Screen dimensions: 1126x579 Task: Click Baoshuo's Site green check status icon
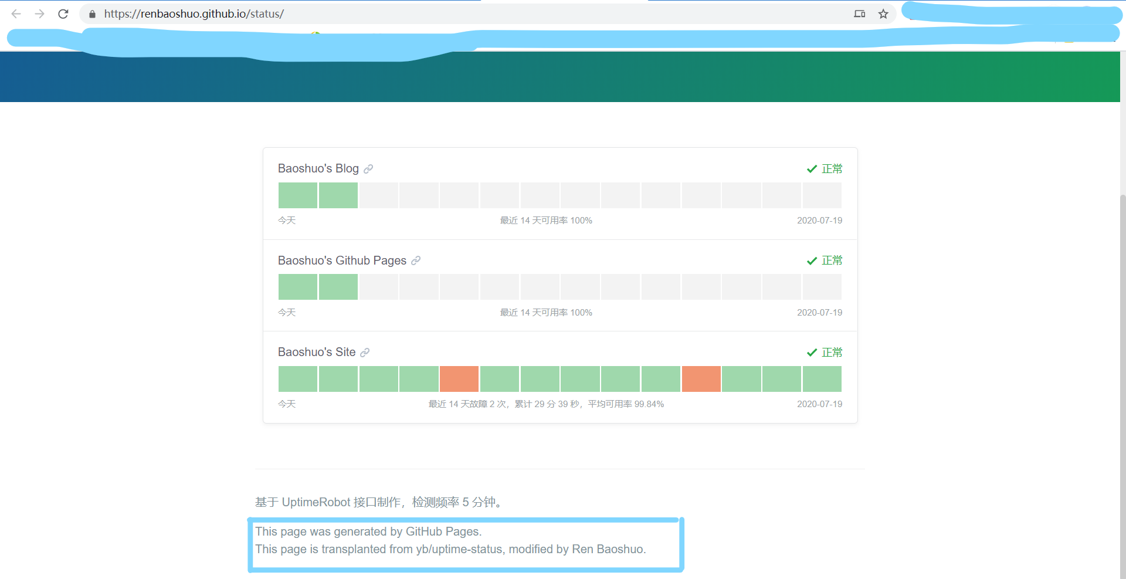click(x=812, y=353)
